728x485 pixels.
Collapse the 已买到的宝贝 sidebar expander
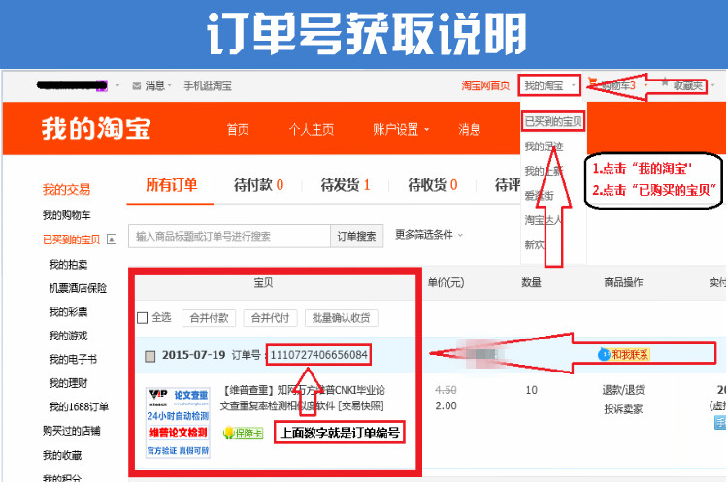pos(112,240)
